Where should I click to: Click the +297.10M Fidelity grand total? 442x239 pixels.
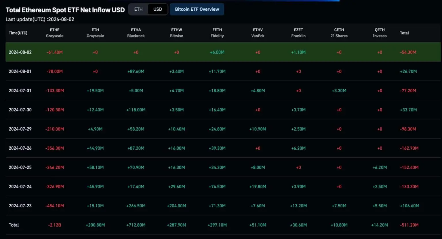coord(217,225)
